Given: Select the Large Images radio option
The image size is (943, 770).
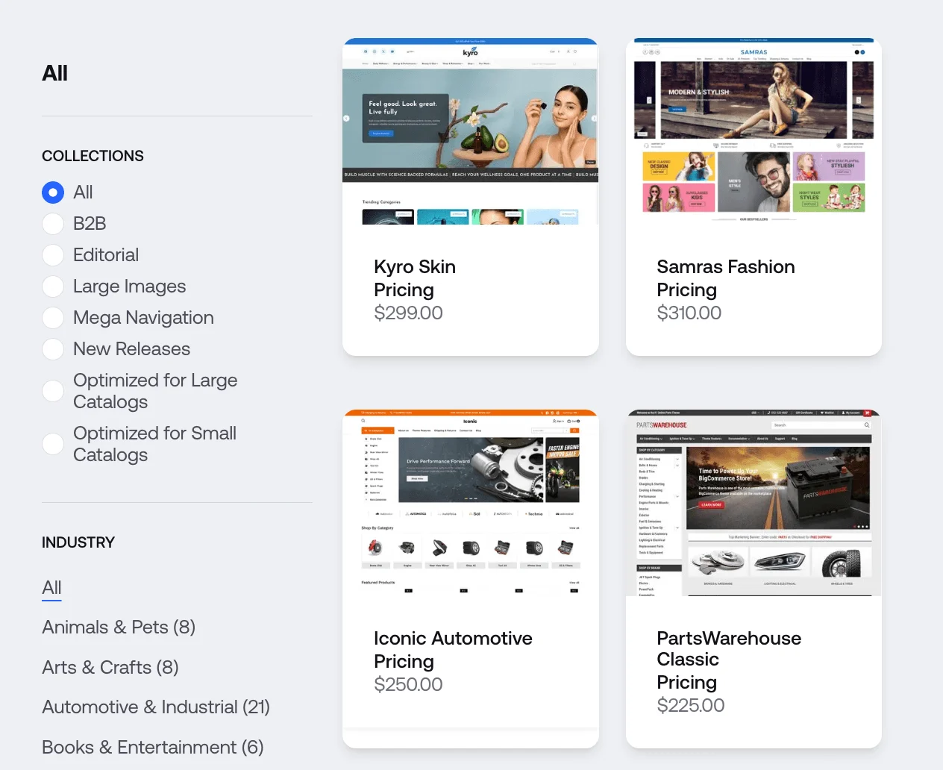Looking at the screenshot, I should click(53, 287).
